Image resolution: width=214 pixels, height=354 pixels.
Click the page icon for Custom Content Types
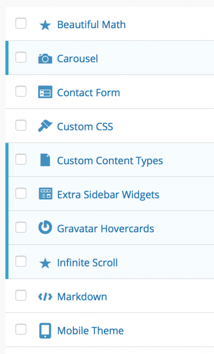point(45,160)
